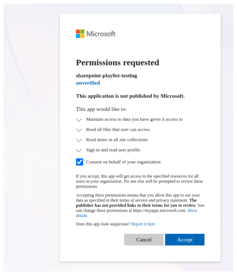Select the Maintain access to data permission text
The height and width of the screenshot is (275, 237).
[134, 119]
